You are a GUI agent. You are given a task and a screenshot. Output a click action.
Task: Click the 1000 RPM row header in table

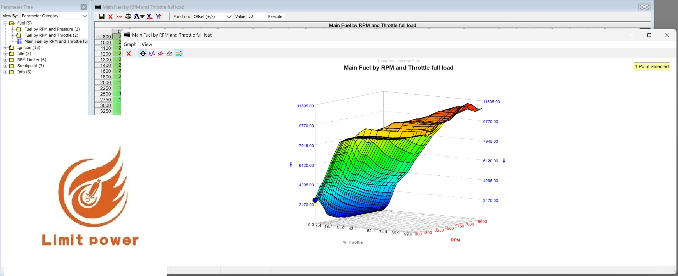click(104, 42)
